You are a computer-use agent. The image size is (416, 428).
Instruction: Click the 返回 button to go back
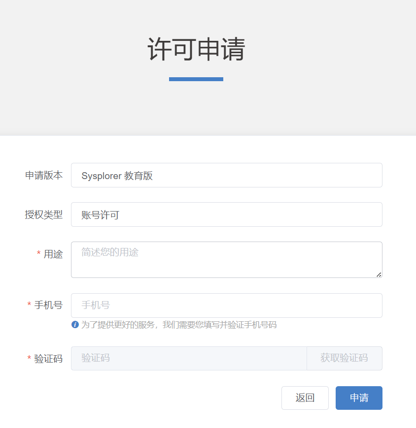tap(305, 398)
